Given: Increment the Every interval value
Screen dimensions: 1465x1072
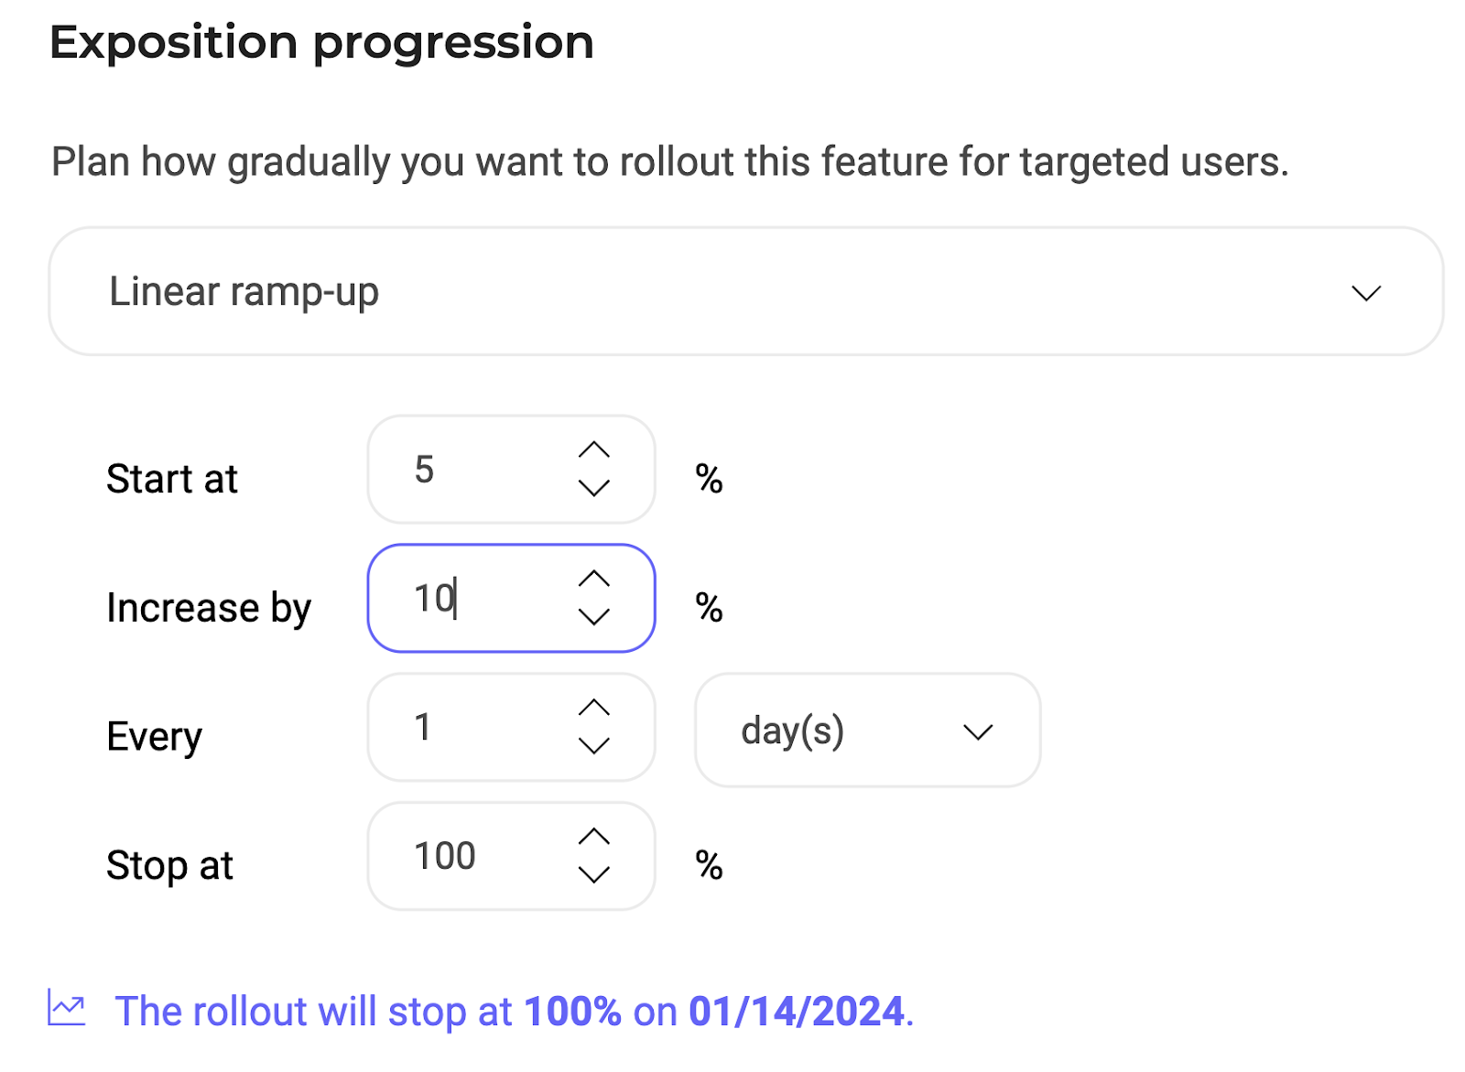Looking at the screenshot, I should point(594,708).
